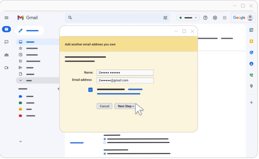Click the Compose pencil button

30,31
